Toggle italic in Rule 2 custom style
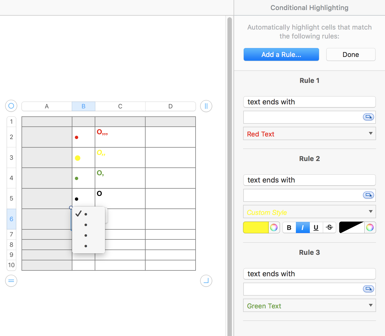385x336 pixels. (x=303, y=227)
